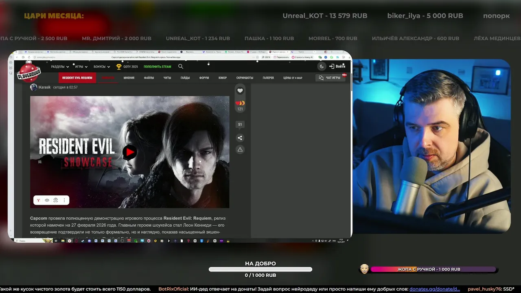
Task: Click the system tray clock
Action: click(341, 240)
